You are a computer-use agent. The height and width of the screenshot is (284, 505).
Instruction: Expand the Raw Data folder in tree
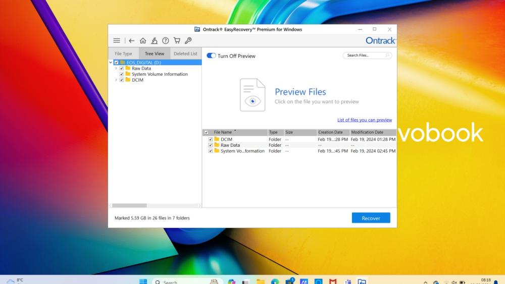(116, 68)
